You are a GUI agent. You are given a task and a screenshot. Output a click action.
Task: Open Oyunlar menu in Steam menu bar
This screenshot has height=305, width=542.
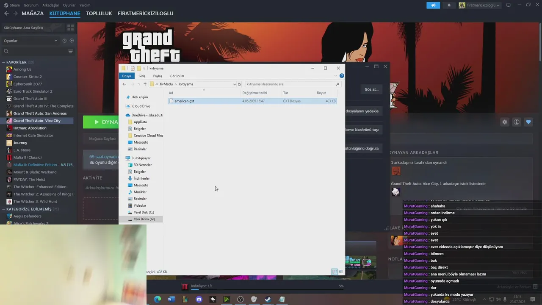69,5
